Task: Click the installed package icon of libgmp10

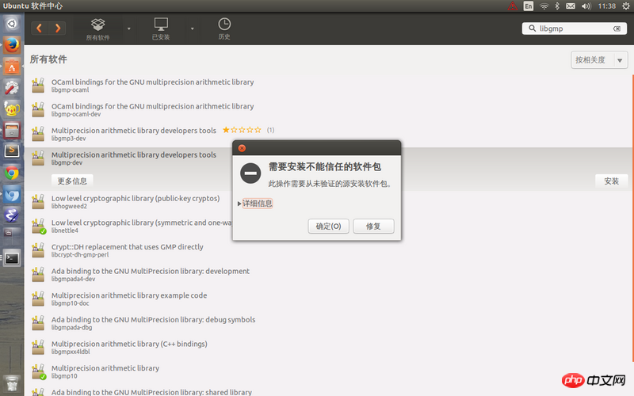Action: click(x=38, y=371)
